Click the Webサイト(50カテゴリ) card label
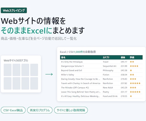This screenshot has width=146, height=121. (x=16, y=60)
